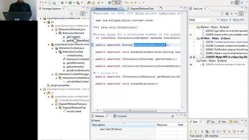Open the Console tab

coord(120,116)
